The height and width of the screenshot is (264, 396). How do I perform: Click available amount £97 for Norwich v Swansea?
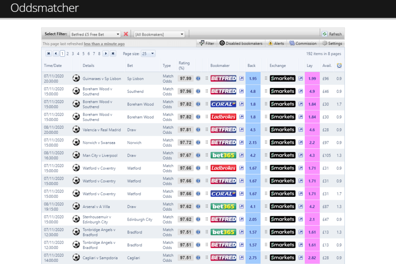click(x=326, y=143)
